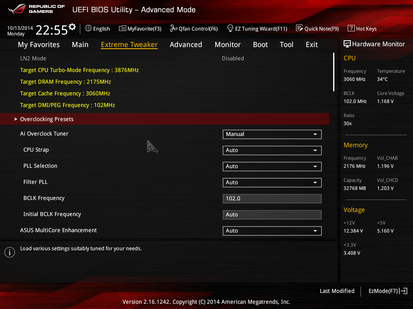
Task: Switch to the Main tab
Action: point(80,45)
